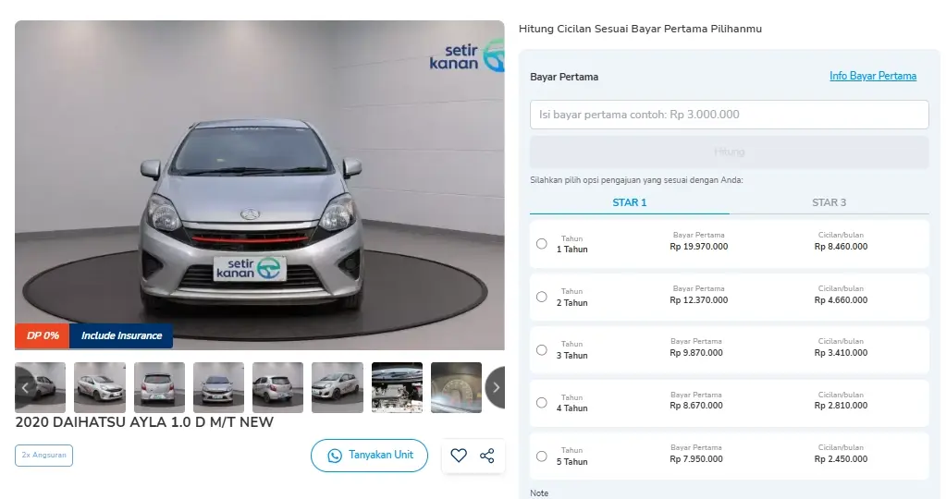Select the 5 Tahun radio option

[x=542, y=456]
